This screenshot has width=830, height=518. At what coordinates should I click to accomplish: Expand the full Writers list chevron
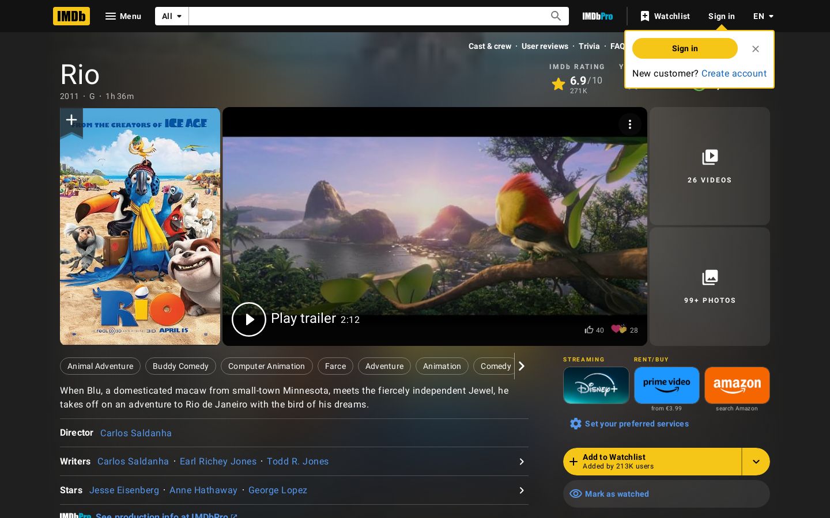pyautogui.click(x=522, y=462)
